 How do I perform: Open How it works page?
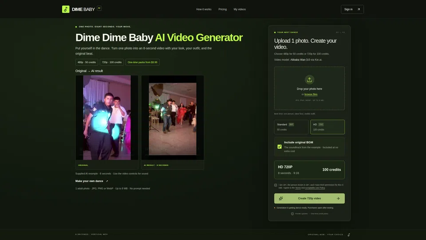(204, 9)
